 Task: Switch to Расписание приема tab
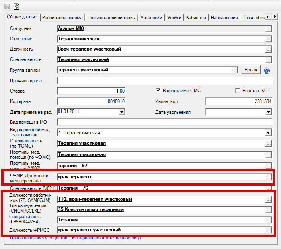(62, 18)
